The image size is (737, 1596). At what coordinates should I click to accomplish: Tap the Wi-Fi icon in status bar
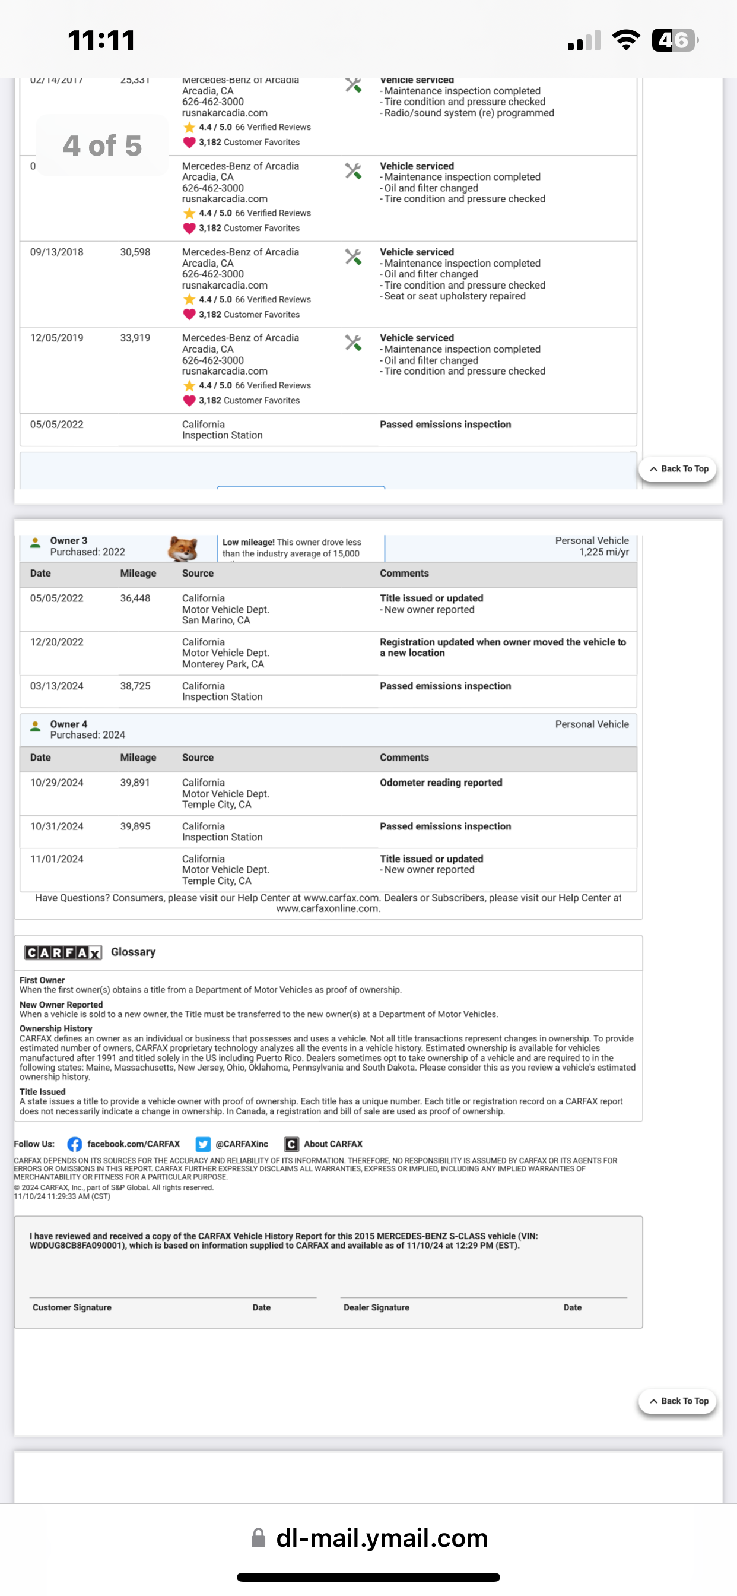pos(626,41)
